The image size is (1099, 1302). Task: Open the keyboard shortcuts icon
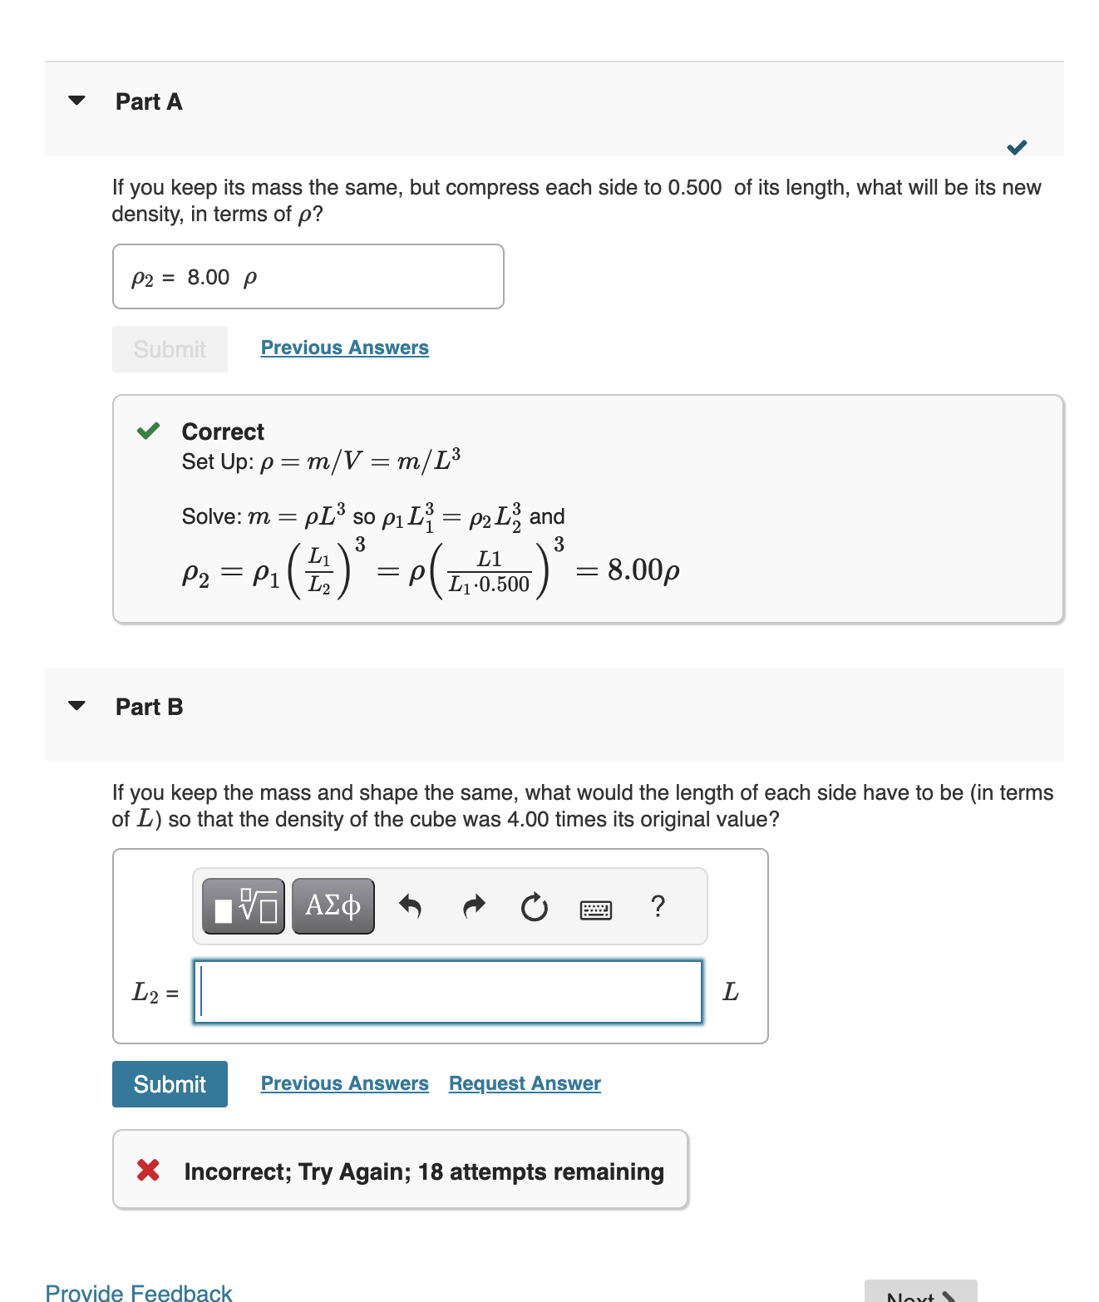597,909
